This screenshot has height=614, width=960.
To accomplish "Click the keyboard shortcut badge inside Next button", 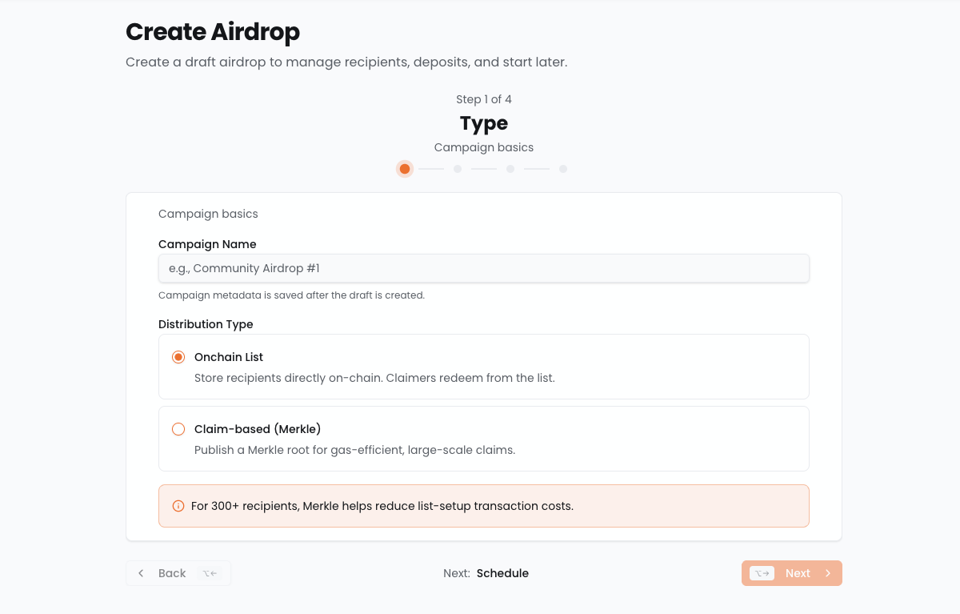I will tap(762, 573).
